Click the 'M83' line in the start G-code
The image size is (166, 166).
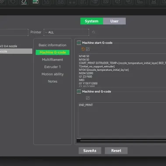tap(82, 80)
